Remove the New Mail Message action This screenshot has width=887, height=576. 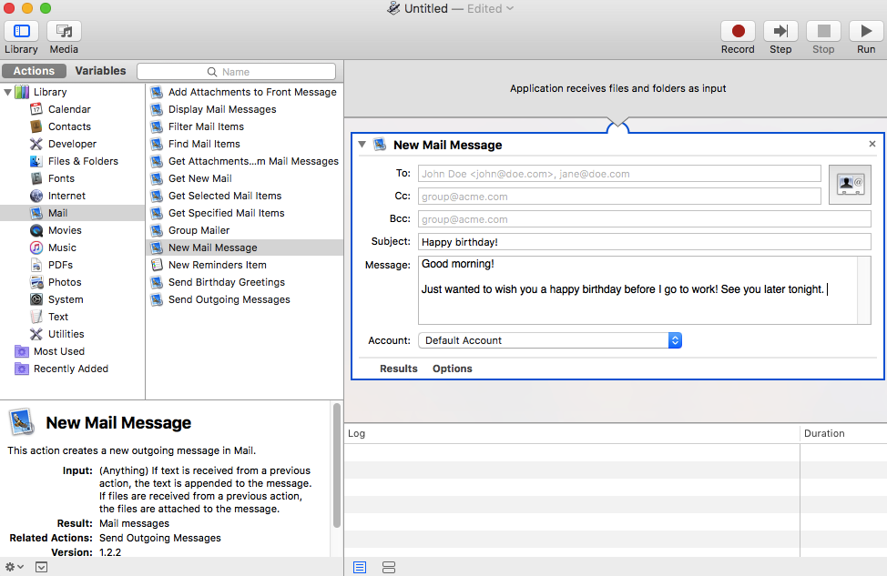pyautogui.click(x=872, y=144)
